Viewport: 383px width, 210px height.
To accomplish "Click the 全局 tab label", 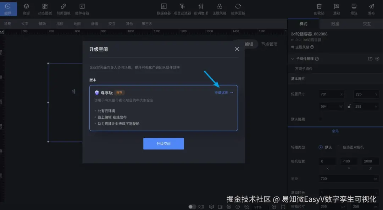I will click(x=335, y=131).
